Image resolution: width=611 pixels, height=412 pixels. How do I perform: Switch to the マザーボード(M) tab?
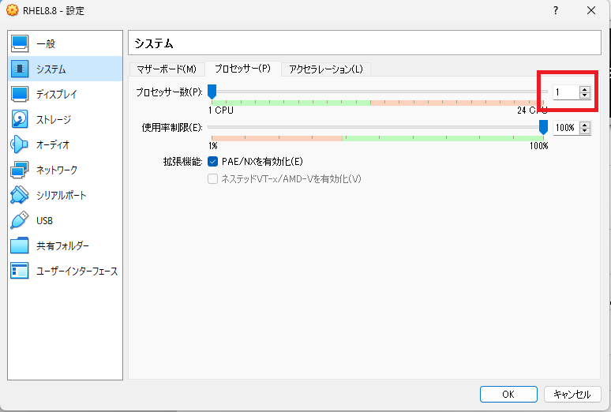click(x=167, y=69)
